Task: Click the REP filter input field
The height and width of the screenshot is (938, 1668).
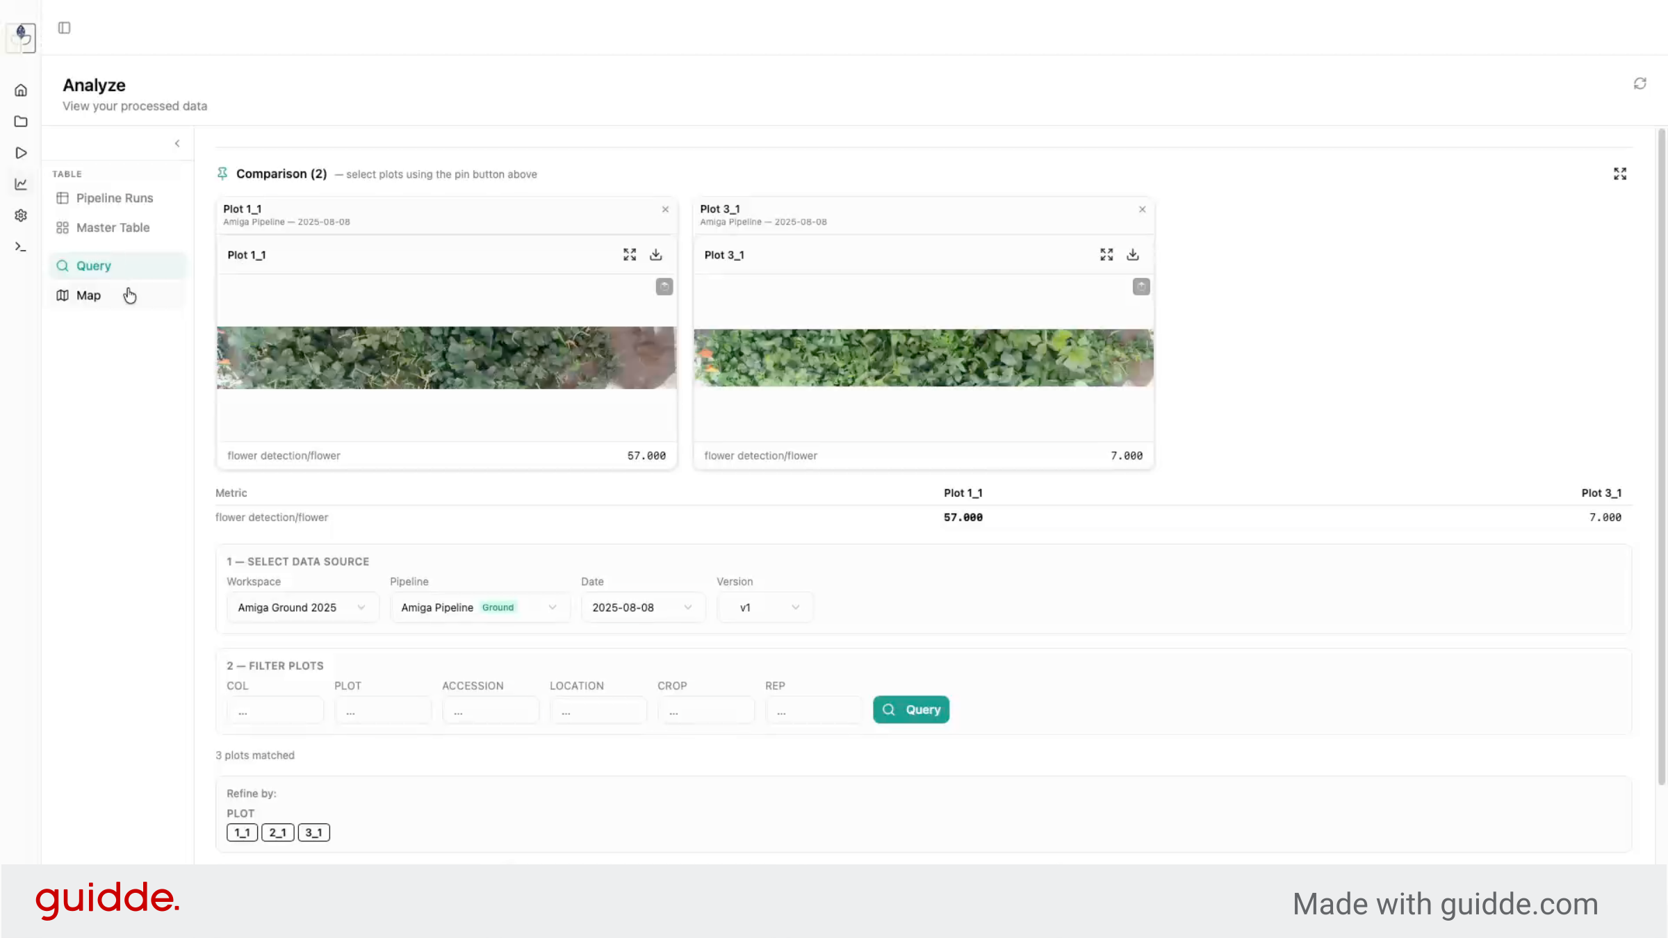Action: coord(814,710)
